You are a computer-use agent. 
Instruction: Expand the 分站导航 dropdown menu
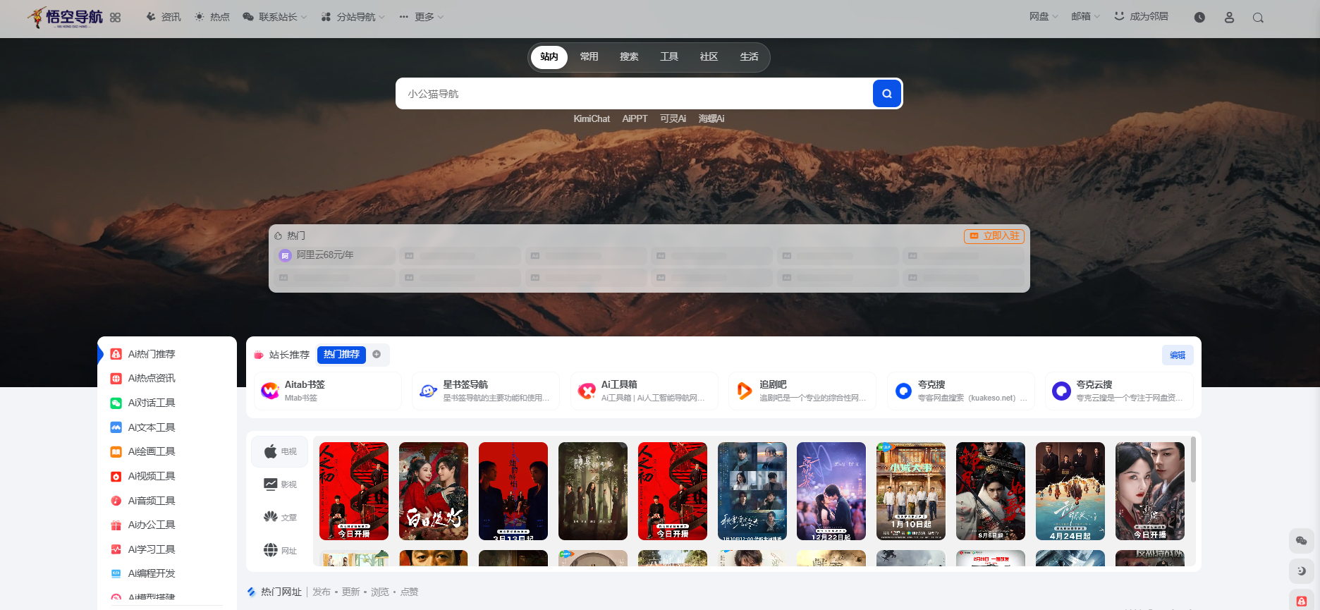pyautogui.click(x=353, y=17)
